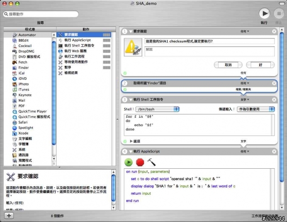This screenshot has width=287, height=222.
Task: Click the 程式庫 column header
Action: point(30,30)
